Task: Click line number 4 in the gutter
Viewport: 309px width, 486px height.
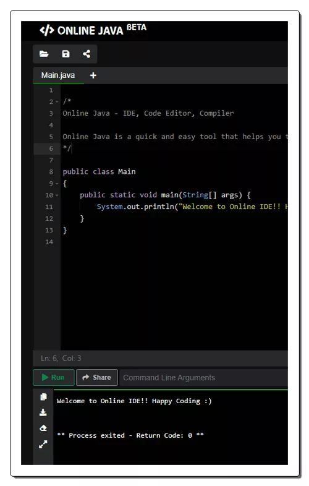Action: coord(51,126)
